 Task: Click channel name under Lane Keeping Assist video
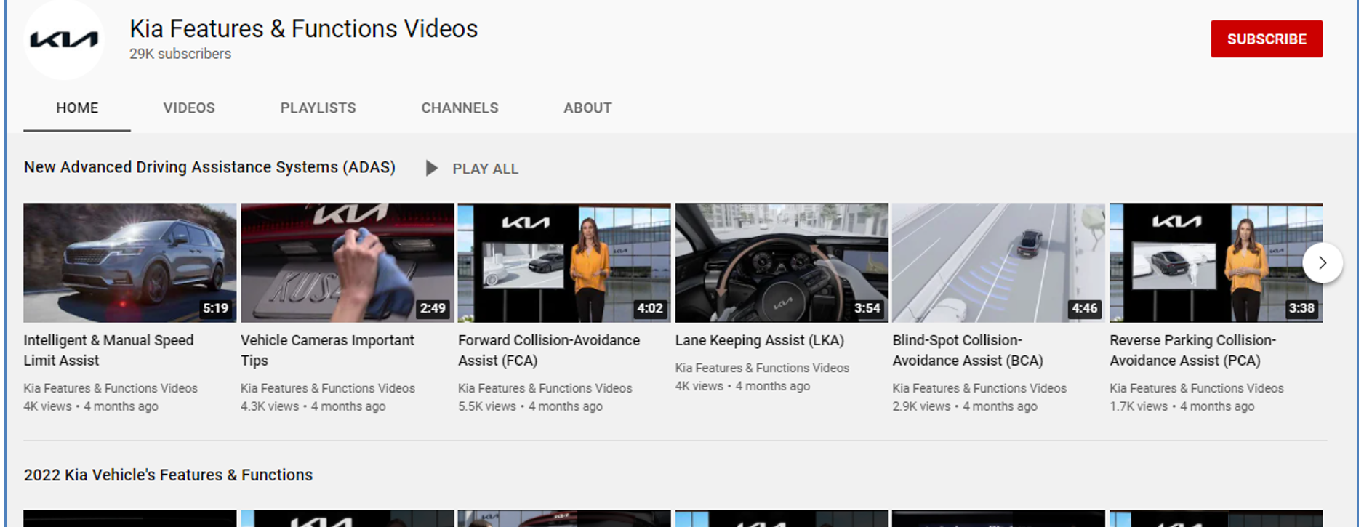(x=762, y=368)
